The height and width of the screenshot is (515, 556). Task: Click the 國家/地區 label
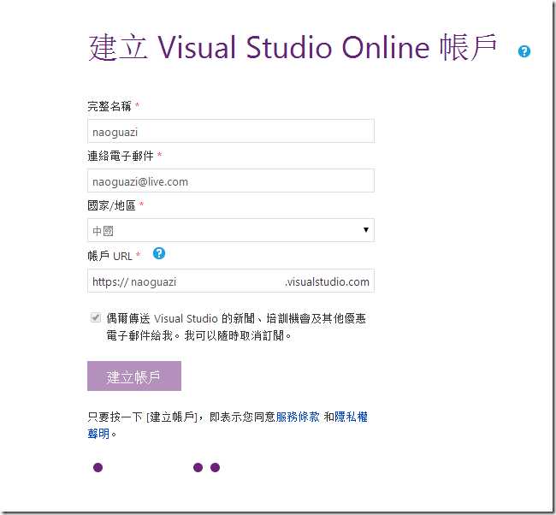point(112,205)
